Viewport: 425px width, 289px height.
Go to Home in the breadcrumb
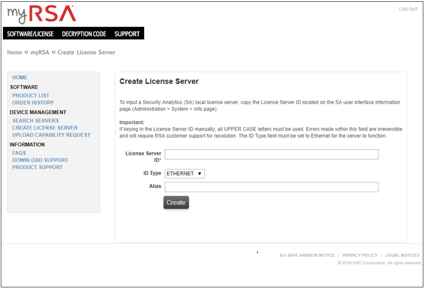pyautogui.click(x=14, y=52)
